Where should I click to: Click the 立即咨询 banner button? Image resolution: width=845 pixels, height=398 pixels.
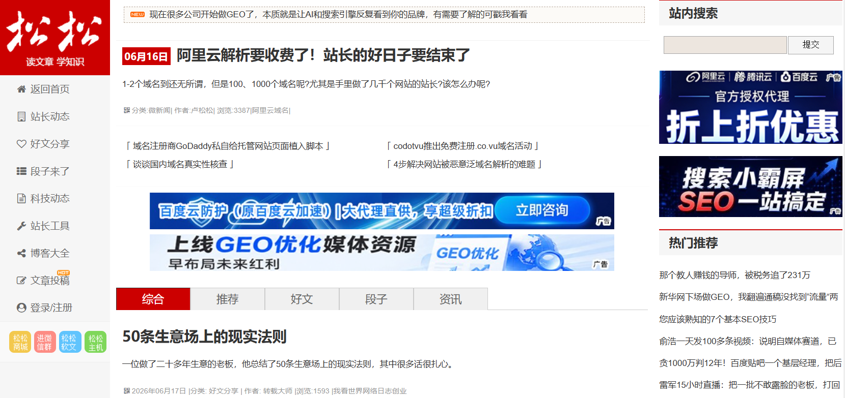[542, 210]
